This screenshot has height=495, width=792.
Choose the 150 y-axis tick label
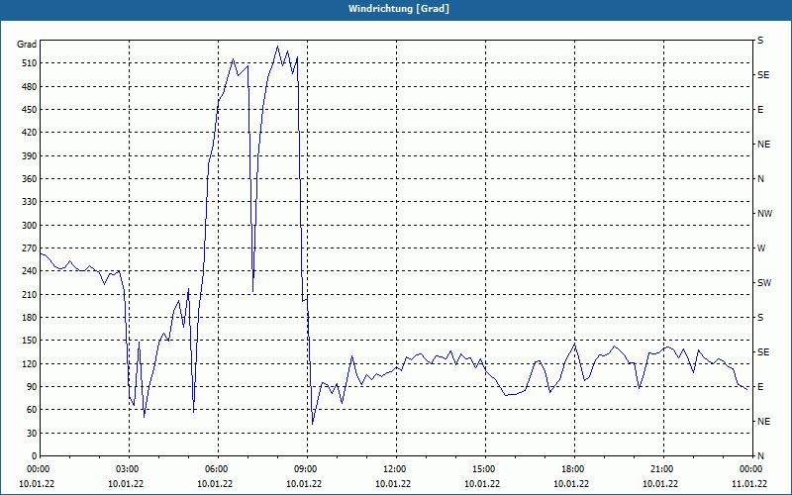coord(30,341)
